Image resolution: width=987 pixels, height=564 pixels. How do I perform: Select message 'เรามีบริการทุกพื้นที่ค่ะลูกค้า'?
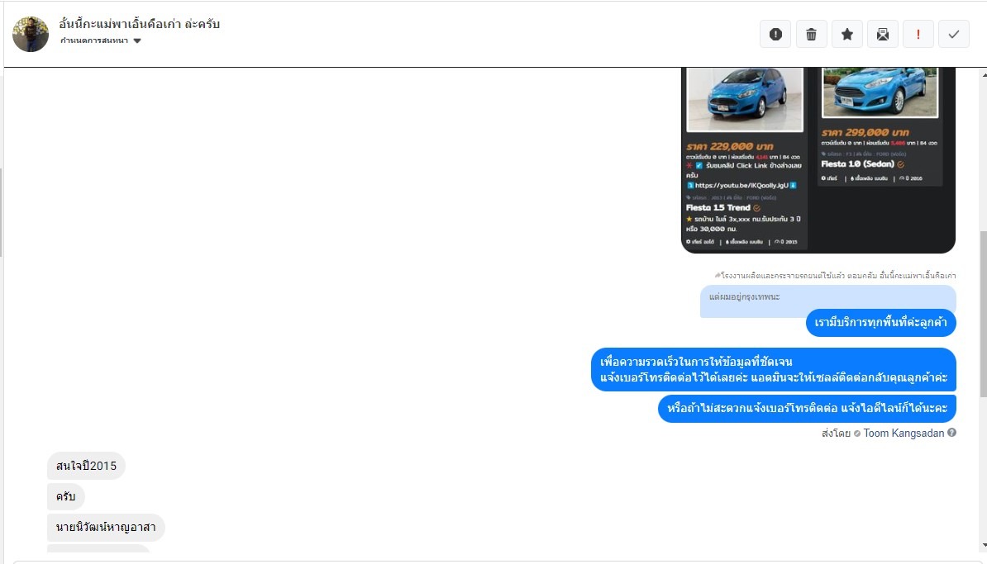880,323
